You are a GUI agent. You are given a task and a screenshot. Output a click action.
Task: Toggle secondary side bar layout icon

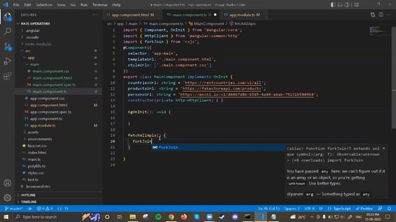(x=347, y=5)
